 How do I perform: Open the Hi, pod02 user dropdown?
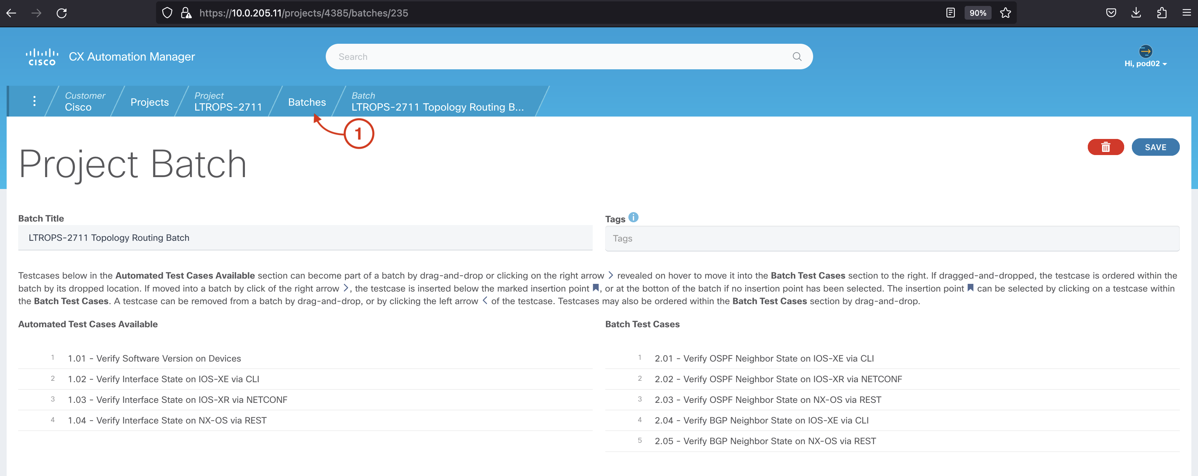(x=1146, y=64)
